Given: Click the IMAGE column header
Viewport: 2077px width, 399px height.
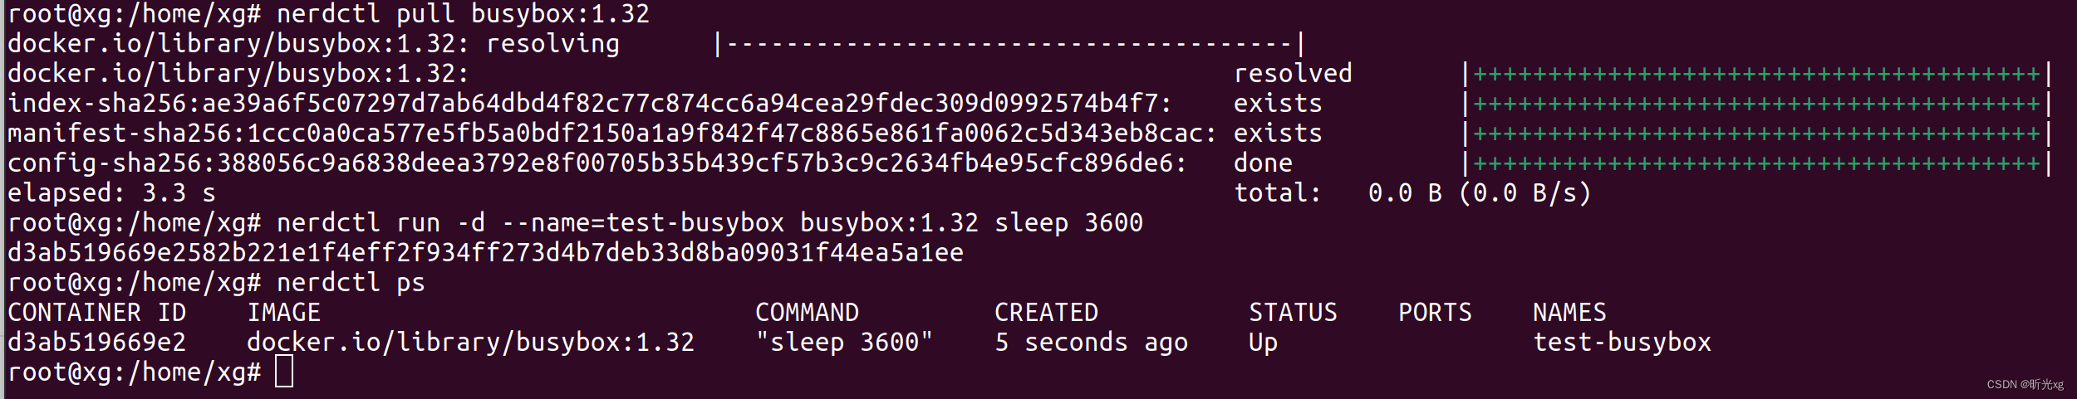Looking at the screenshot, I should coord(283,313).
